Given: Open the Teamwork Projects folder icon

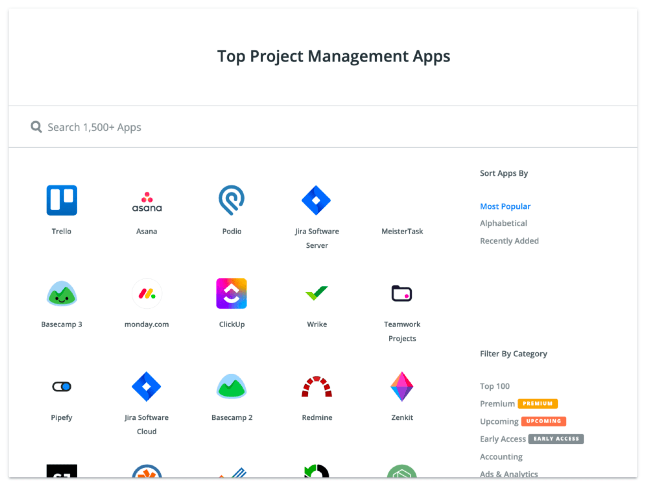Looking at the screenshot, I should [x=402, y=293].
